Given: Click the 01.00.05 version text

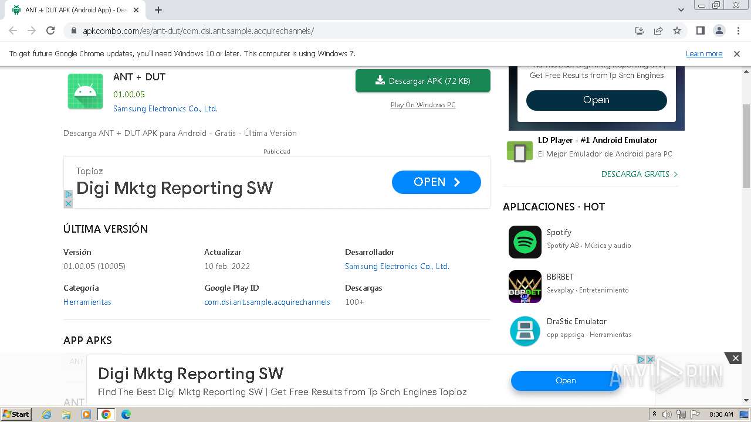Looking at the screenshot, I should pyautogui.click(x=129, y=94).
